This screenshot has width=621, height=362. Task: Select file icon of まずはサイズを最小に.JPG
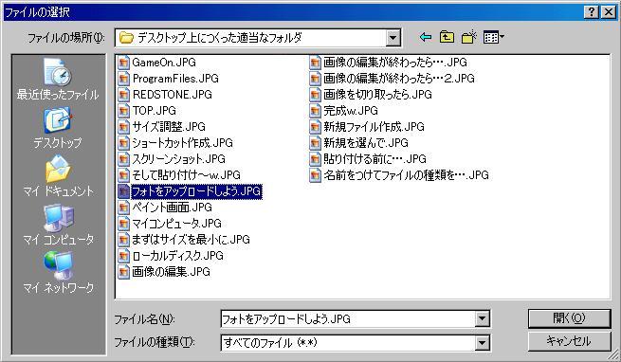pos(123,239)
